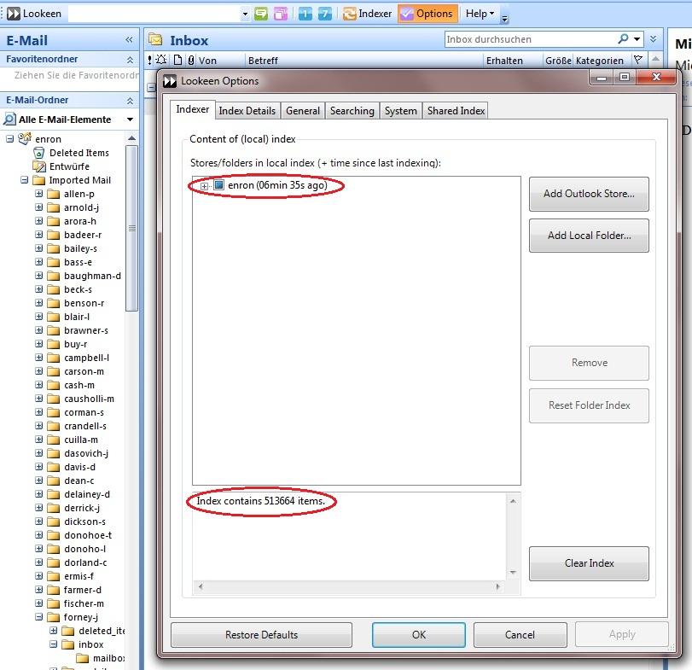Image resolution: width=692 pixels, height=670 pixels.
Task: Select the Deleted Items folder
Action: click(x=79, y=153)
